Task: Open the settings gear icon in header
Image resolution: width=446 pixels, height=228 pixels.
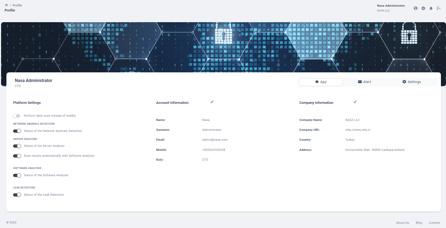Action: (423, 8)
